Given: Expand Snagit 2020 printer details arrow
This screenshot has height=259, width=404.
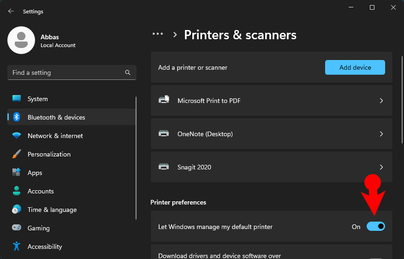Looking at the screenshot, I should 381,167.
